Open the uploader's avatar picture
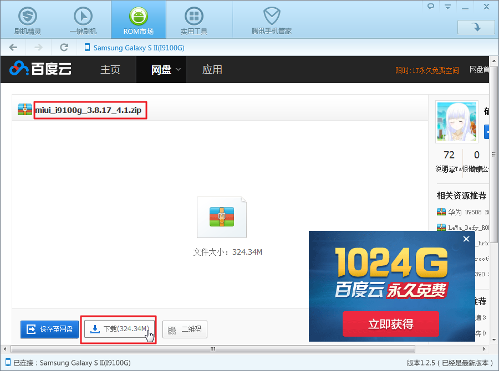This screenshot has height=371, width=499. (x=457, y=122)
